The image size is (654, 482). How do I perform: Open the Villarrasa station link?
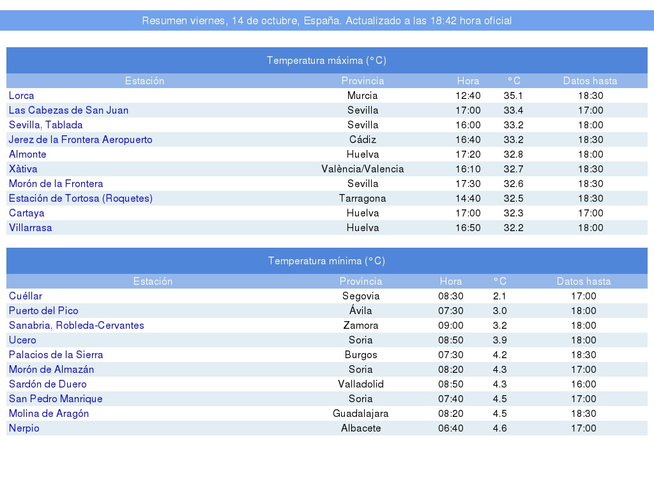[31, 228]
